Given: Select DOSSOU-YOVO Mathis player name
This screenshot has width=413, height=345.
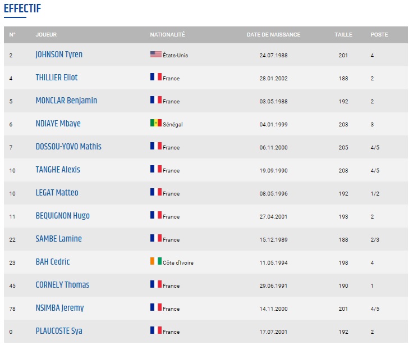Looking at the screenshot, I should point(68,147).
